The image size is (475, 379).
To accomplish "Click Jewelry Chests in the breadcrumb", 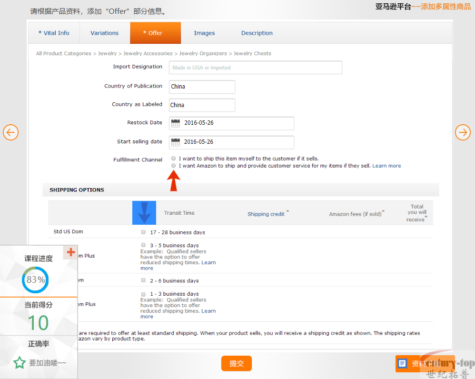I will (252, 53).
